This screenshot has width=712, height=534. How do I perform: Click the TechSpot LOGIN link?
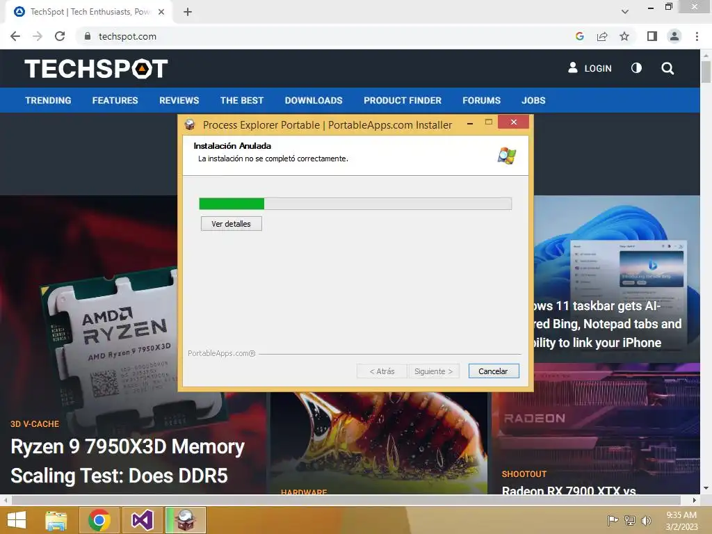click(590, 68)
